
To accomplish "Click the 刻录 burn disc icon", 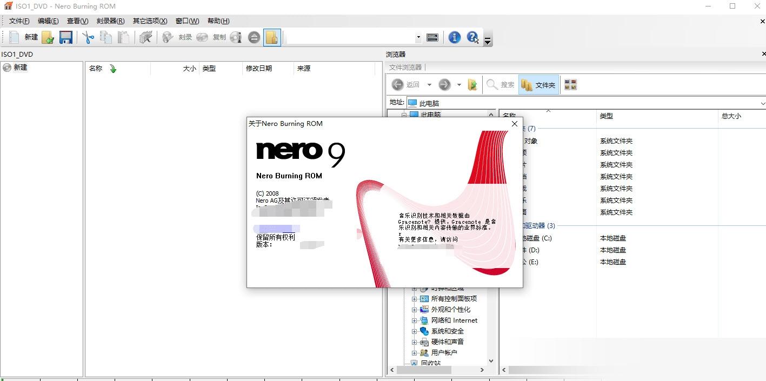I will click(x=168, y=37).
